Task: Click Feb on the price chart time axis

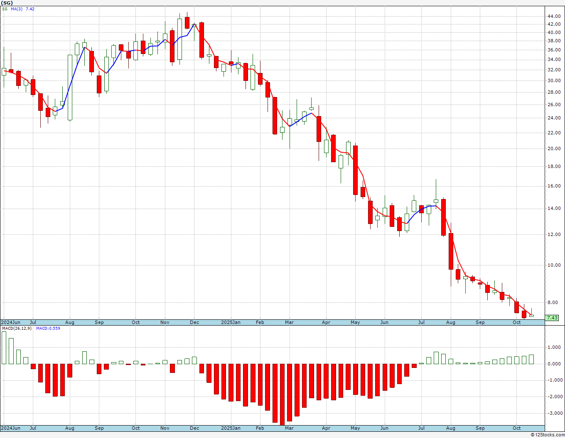Action: coord(260,322)
